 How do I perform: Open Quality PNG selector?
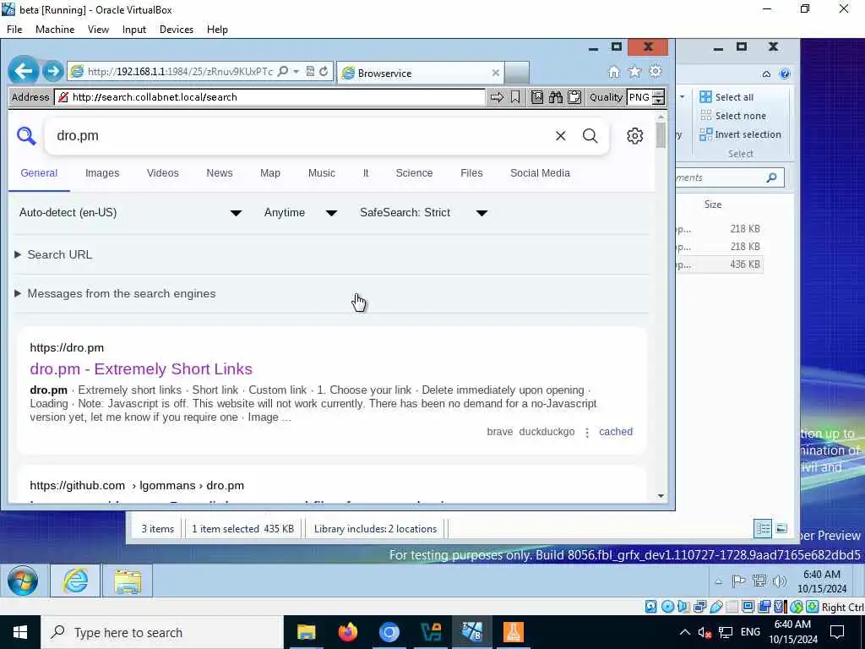pyautogui.click(x=646, y=97)
